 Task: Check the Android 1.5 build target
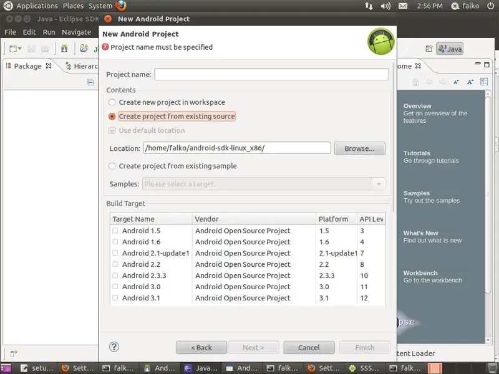coord(115,231)
